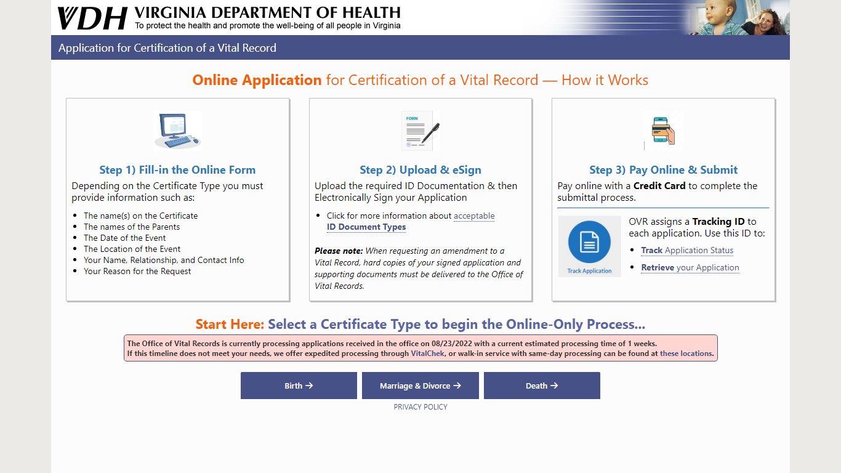
Task: Follow the Track Application Status link
Action: click(687, 250)
